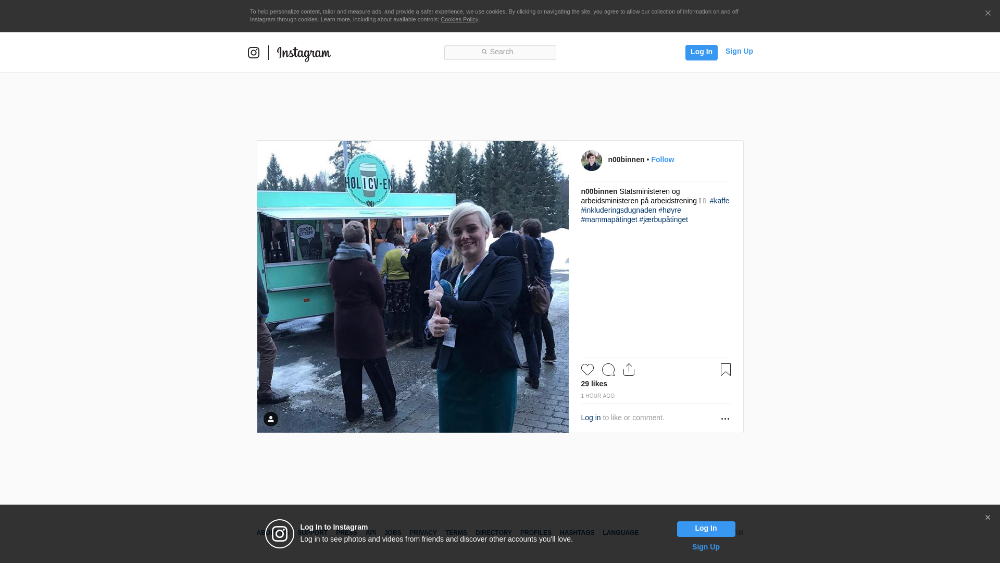Open n00binnen's profile avatar
Screen dimensions: 1000x563
coord(592,161)
